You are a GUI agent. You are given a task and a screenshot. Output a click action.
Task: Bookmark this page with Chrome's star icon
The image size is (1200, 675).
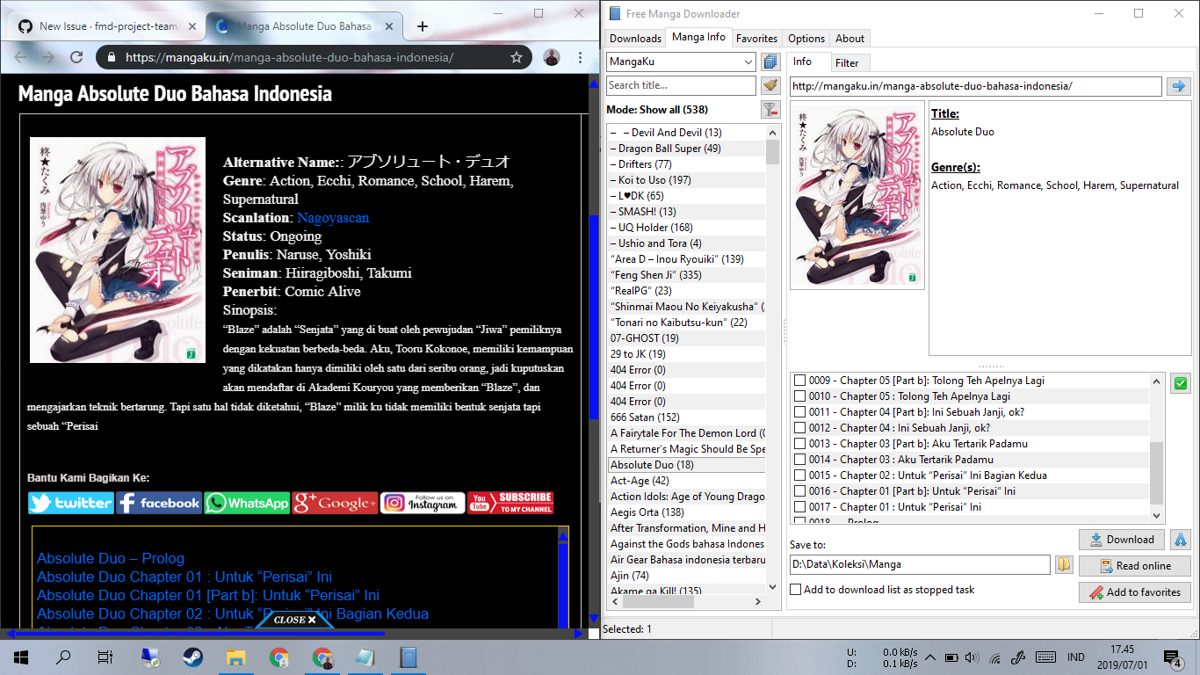pyautogui.click(x=517, y=57)
